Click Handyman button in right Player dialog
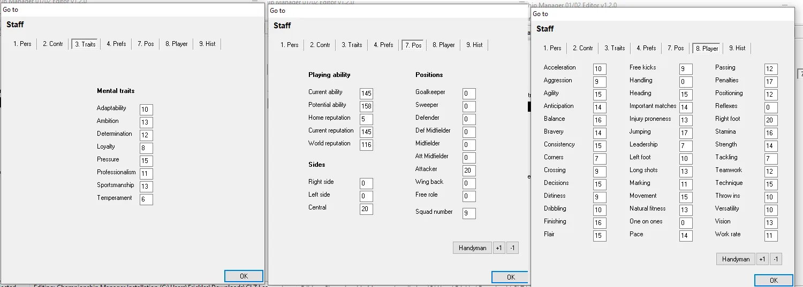This screenshot has width=803, height=287. (x=736, y=259)
